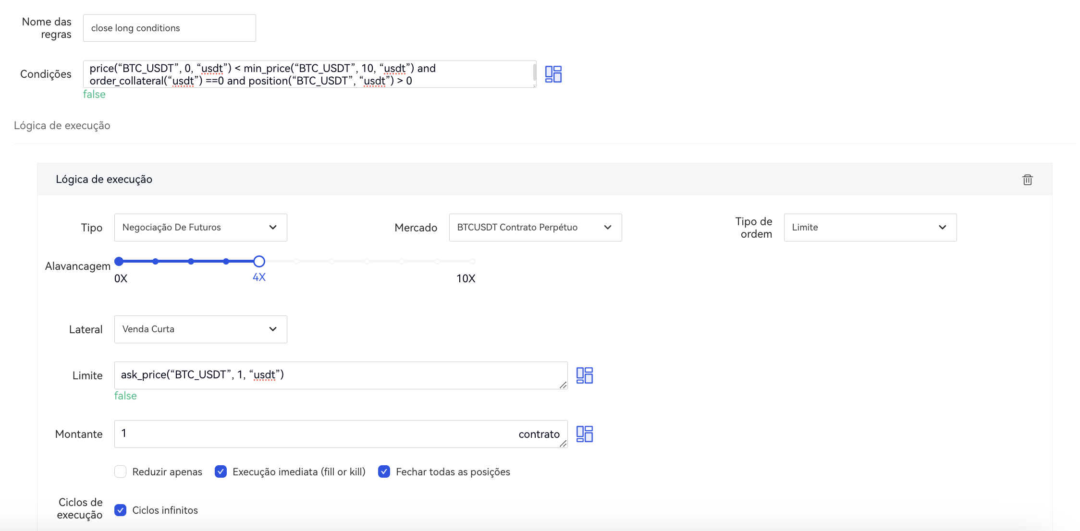Open the Tipo dropdown Negociação De Futuros
The height and width of the screenshot is (531, 1080).
pos(200,228)
